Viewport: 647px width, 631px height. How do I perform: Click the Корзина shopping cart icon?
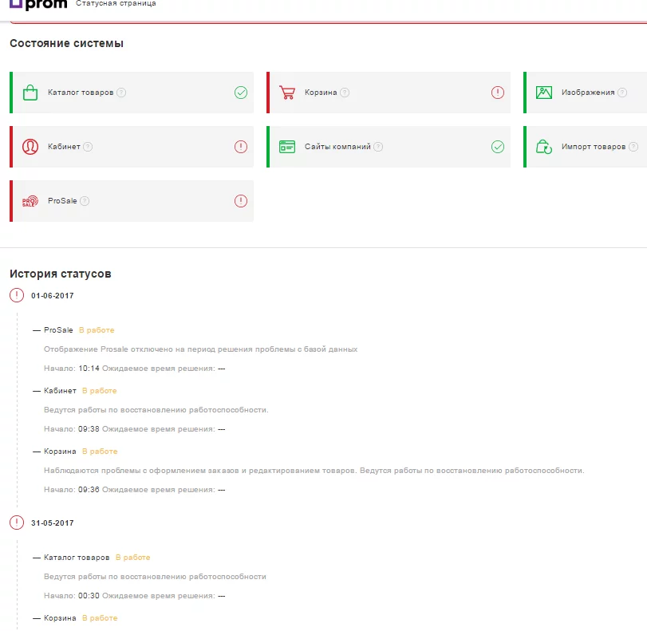point(287,93)
